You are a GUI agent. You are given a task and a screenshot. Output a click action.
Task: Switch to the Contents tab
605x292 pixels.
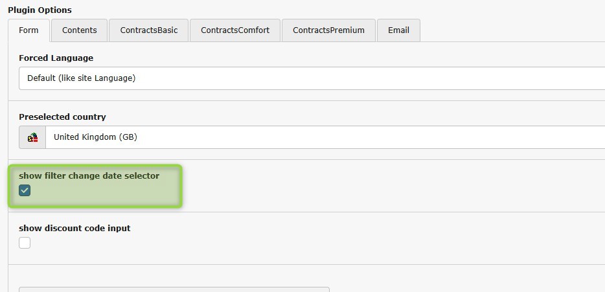click(80, 30)
